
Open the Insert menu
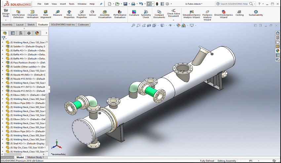[63, 4]
